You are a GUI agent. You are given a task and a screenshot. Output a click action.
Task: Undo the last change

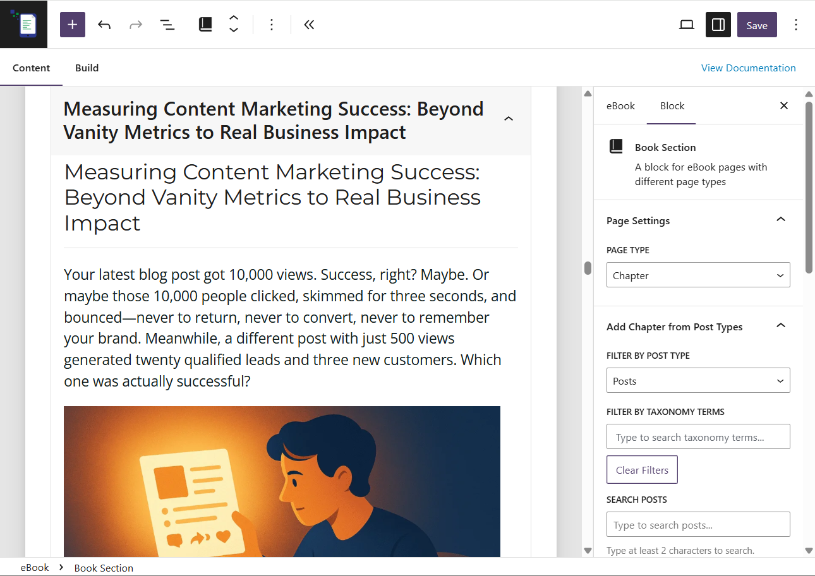(104, 25)
